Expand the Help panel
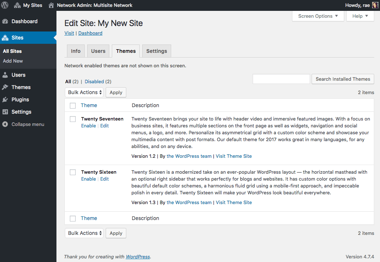The height and width of the screenshot is (262, 380). (x=360, y=16)
